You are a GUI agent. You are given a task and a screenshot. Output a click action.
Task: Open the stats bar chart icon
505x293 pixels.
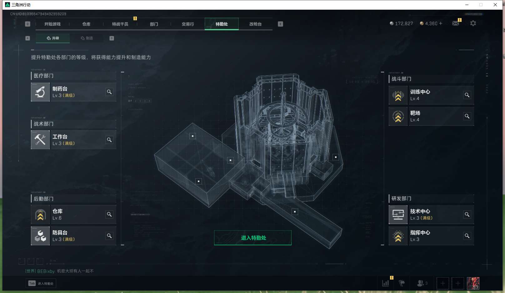click(x=386, y=283)
